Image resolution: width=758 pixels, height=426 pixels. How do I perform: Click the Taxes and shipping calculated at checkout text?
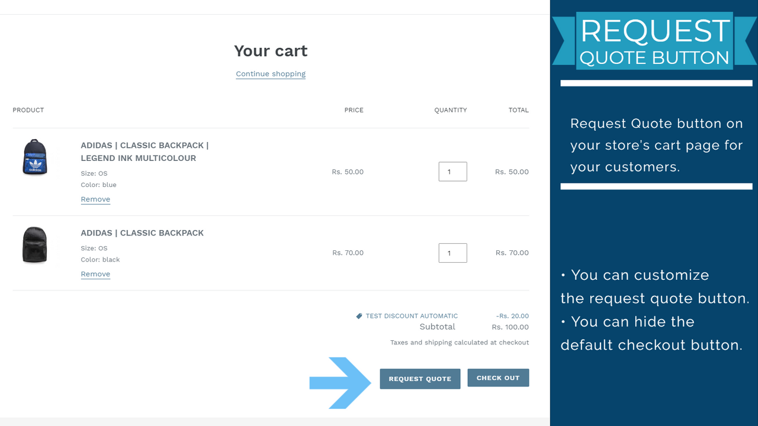(460, 342)
